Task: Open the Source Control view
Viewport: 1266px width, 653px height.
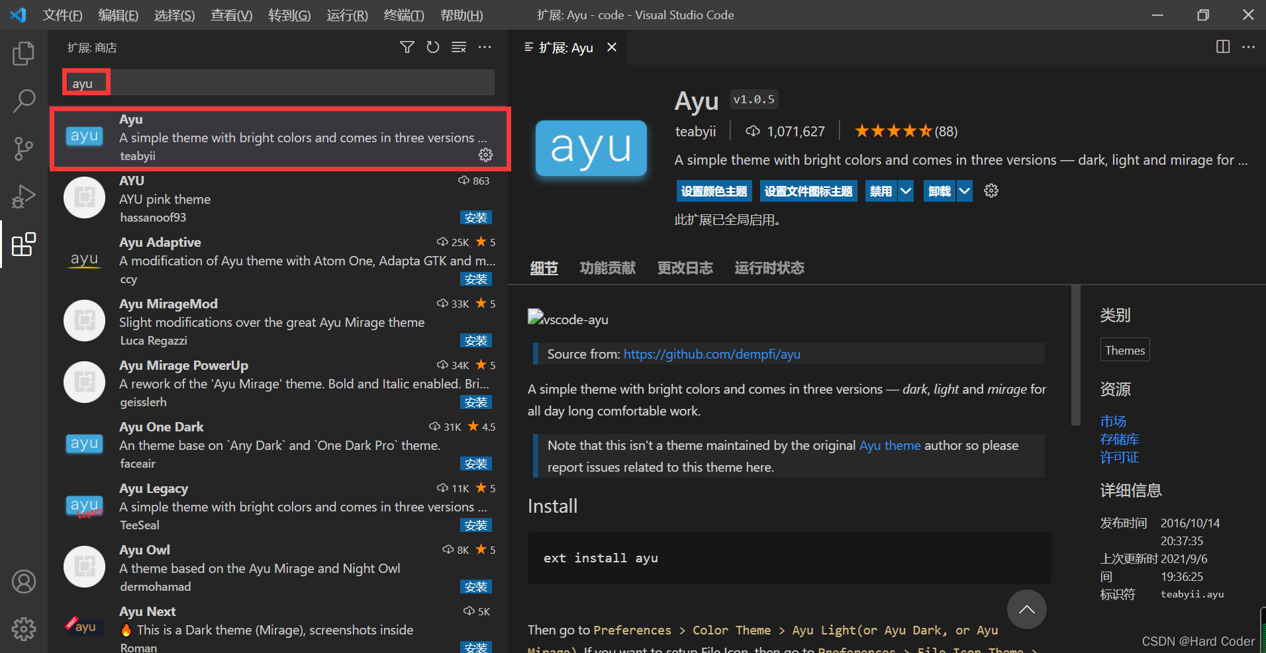Action: click(x=24, y=149)
